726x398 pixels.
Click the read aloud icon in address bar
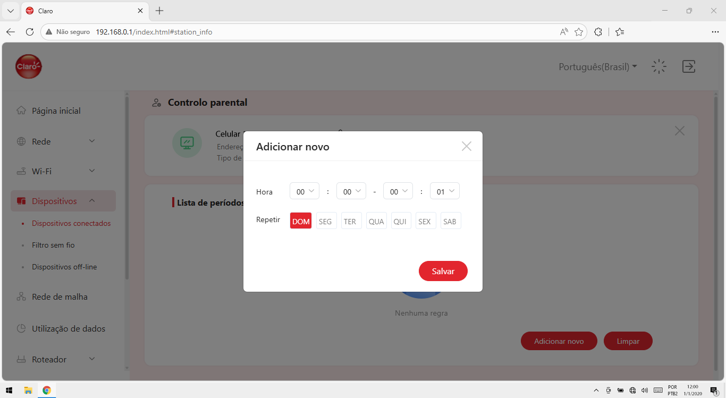564,32
